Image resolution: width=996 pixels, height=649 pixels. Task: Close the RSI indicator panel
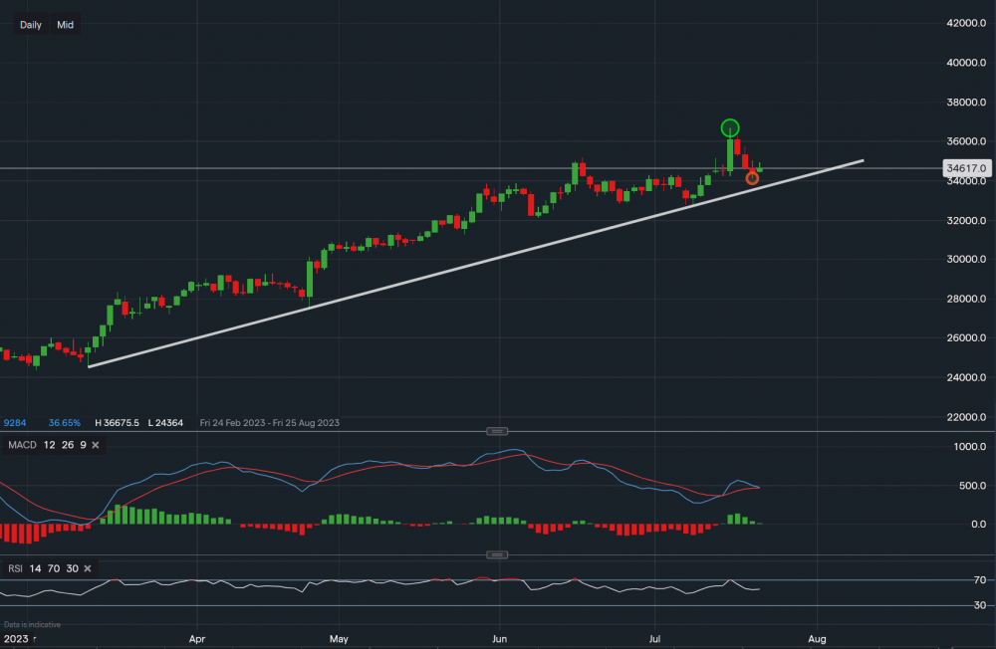[x=86, y=568]
